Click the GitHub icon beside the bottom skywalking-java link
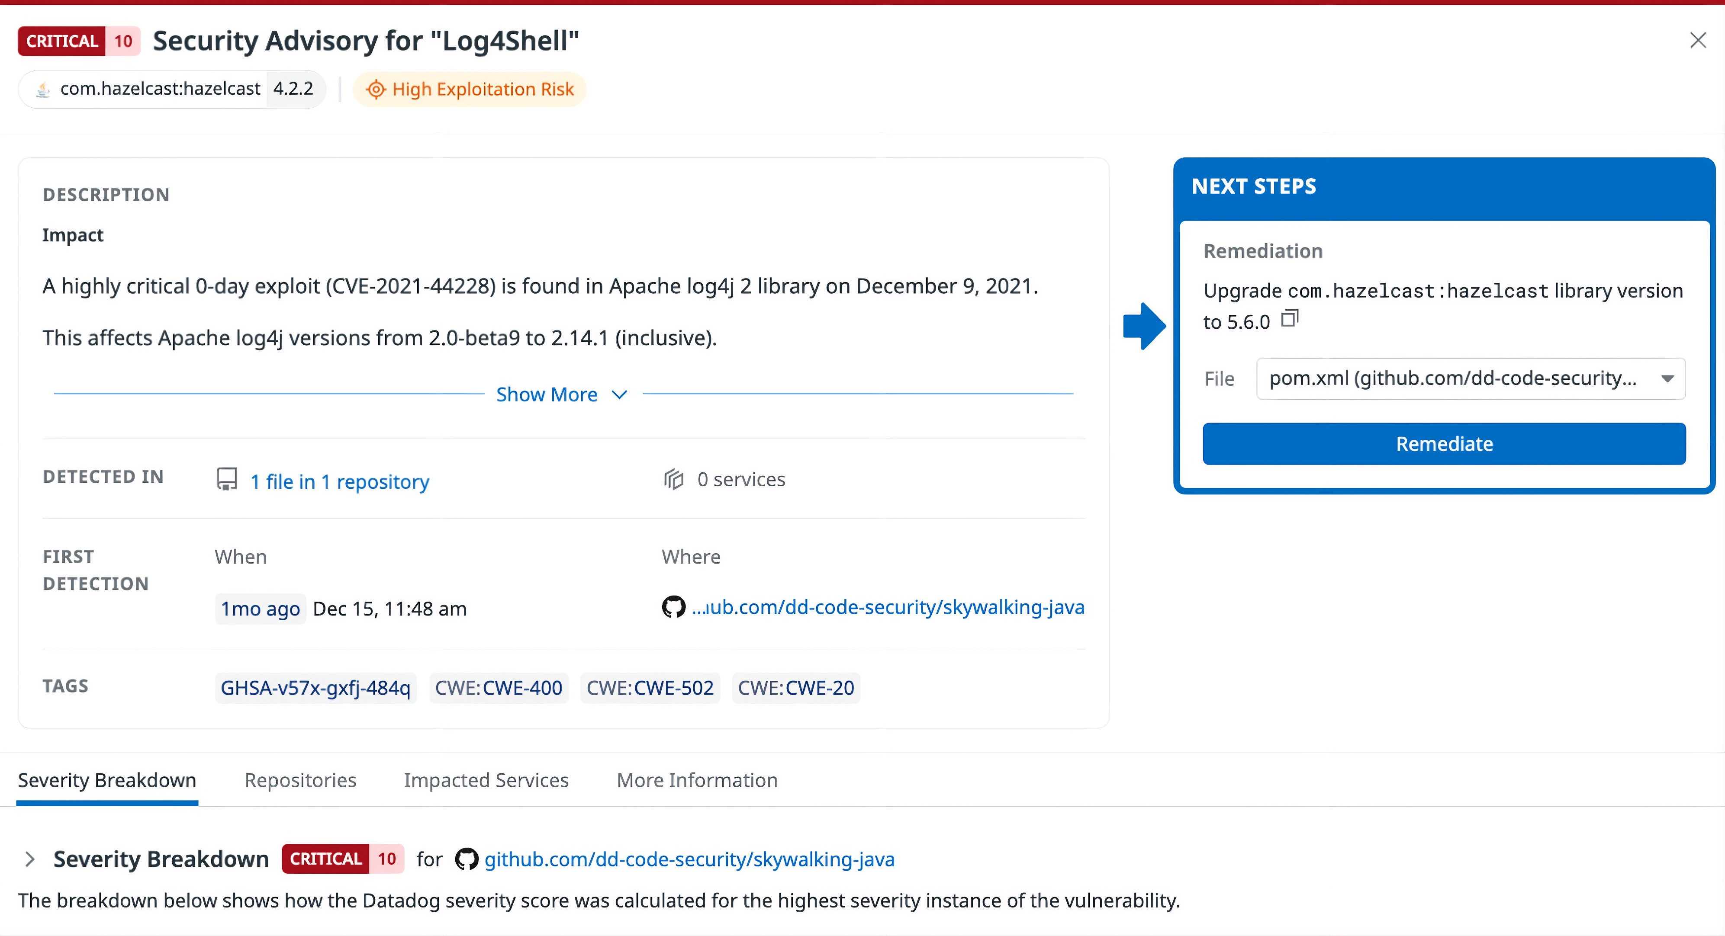The image size is (1725, 936). click(467, 859)
